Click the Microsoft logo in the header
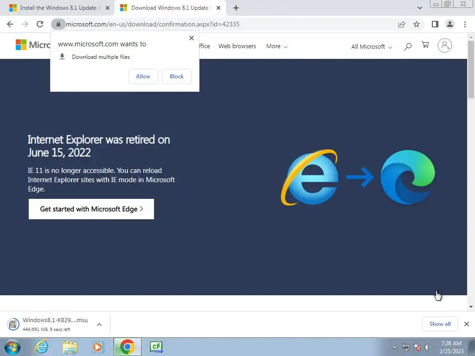 coord(33,45)
